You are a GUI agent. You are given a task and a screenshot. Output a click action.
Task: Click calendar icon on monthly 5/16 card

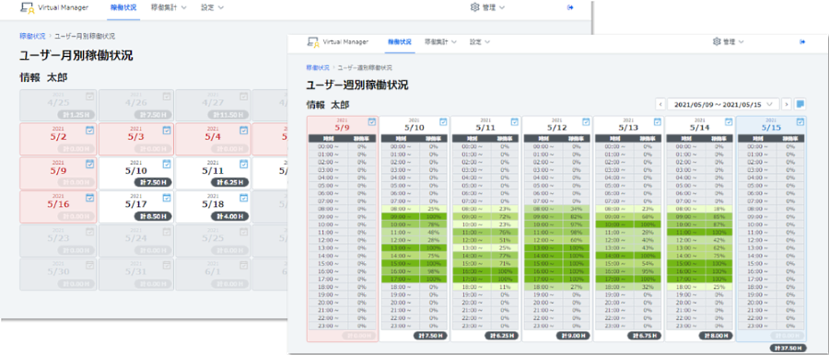(x=90, y=198)
